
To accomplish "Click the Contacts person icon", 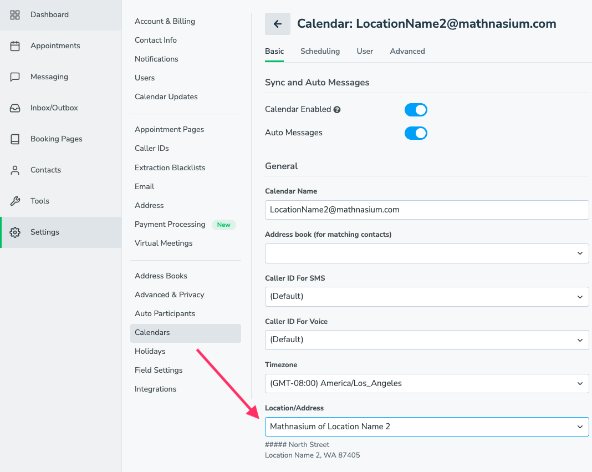I will click(15, 170).
